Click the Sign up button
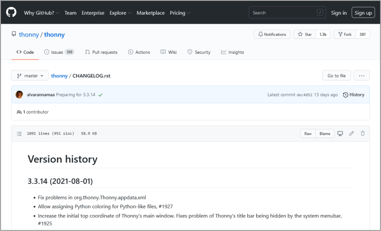Screen dimensions: 381x231 click(x=363, y=13)
